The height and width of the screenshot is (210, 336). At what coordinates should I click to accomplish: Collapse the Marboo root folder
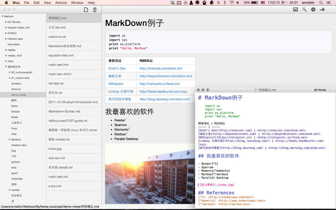(x=3, y=16)
